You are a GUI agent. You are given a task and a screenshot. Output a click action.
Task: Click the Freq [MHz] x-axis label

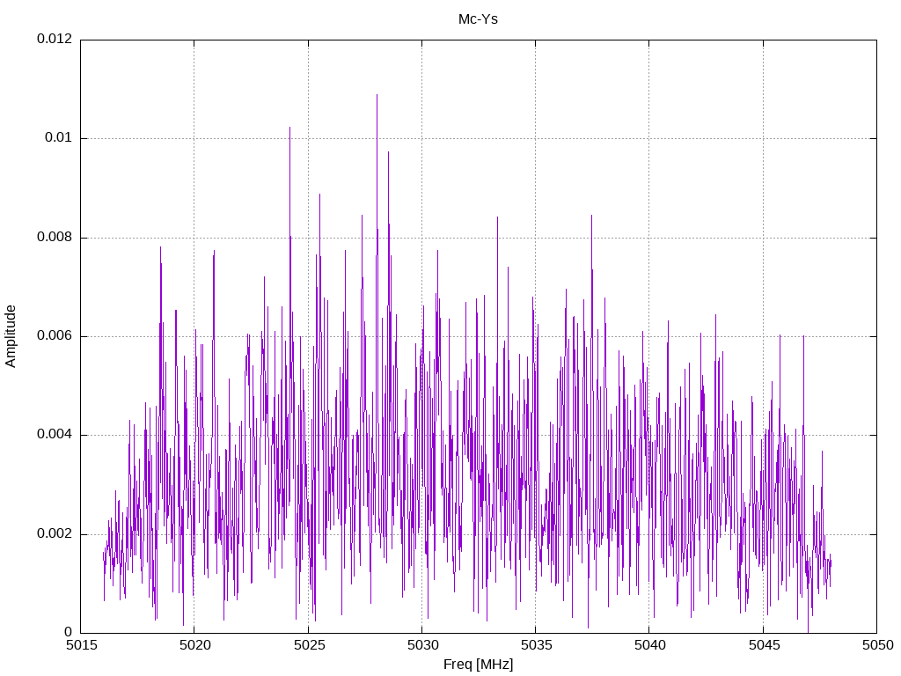[x=478, y=665]
